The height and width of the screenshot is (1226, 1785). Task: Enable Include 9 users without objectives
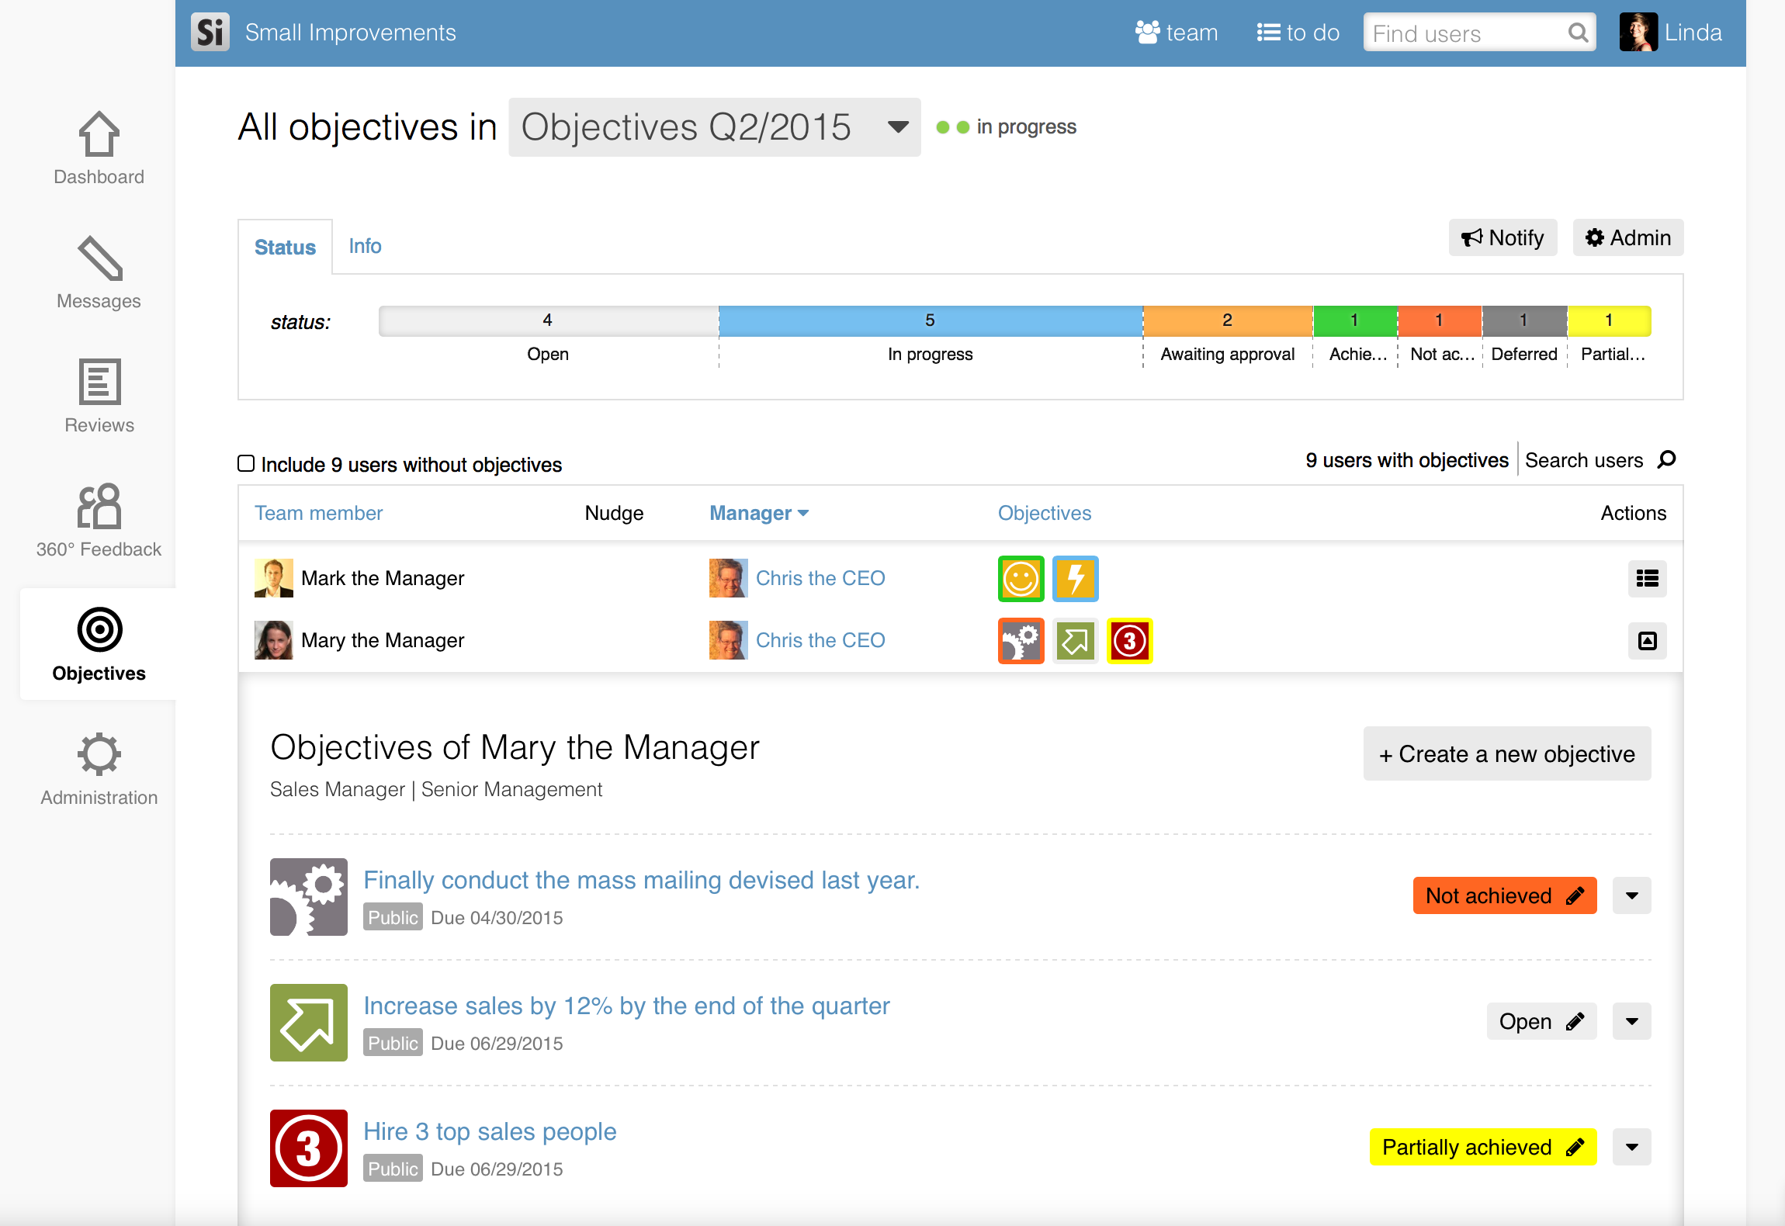pos(246,463)
